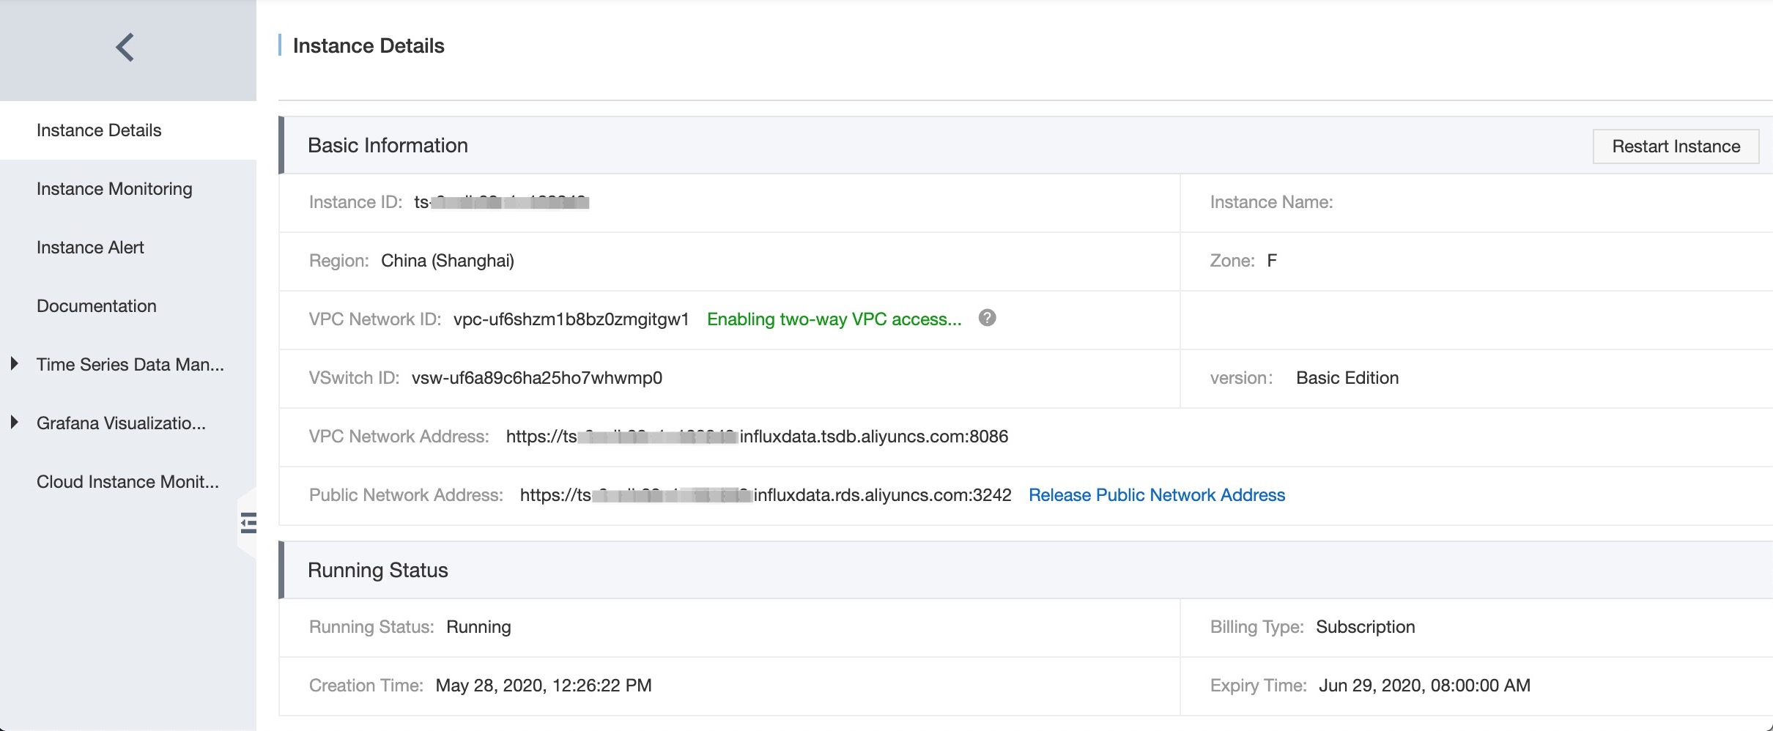Restart the instance
This screenshot has height=731, width=1773.
tap(1676, 146)
